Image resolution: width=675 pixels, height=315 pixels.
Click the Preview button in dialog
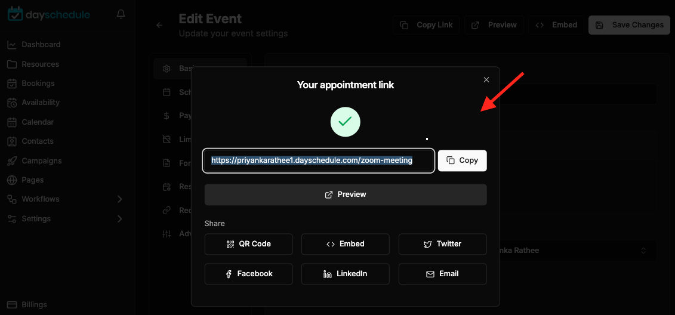346,194
